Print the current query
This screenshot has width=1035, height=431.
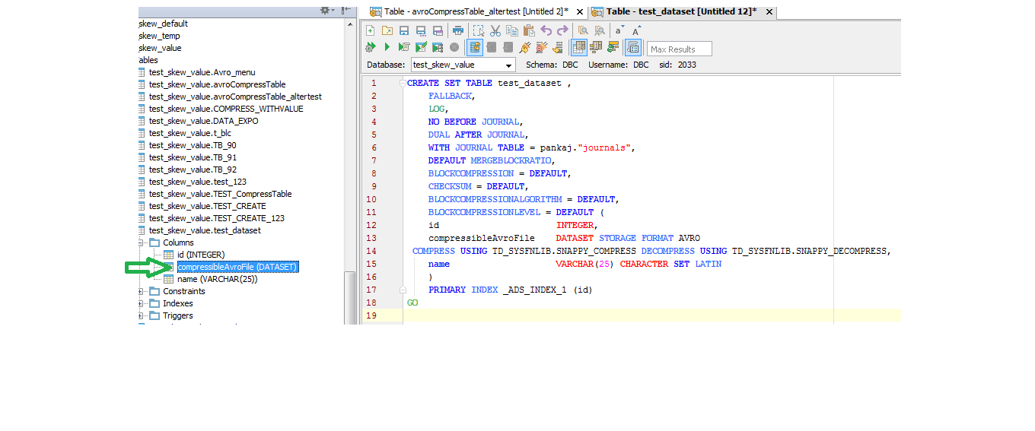(x=458, y=30)
